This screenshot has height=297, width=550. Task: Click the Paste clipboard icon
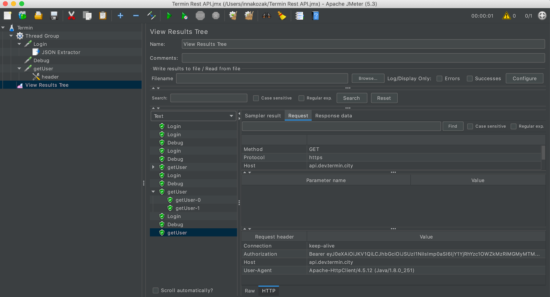click(103, 15)
